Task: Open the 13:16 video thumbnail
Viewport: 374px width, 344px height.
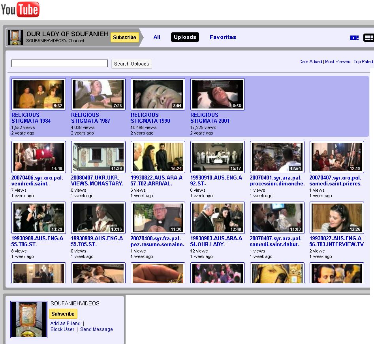Action: coord(98,218)
